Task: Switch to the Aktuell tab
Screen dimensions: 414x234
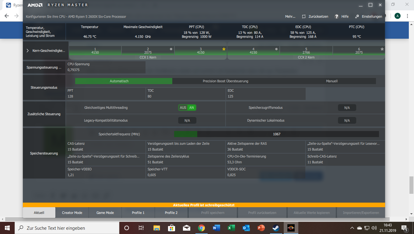Action: click(39, 213)
